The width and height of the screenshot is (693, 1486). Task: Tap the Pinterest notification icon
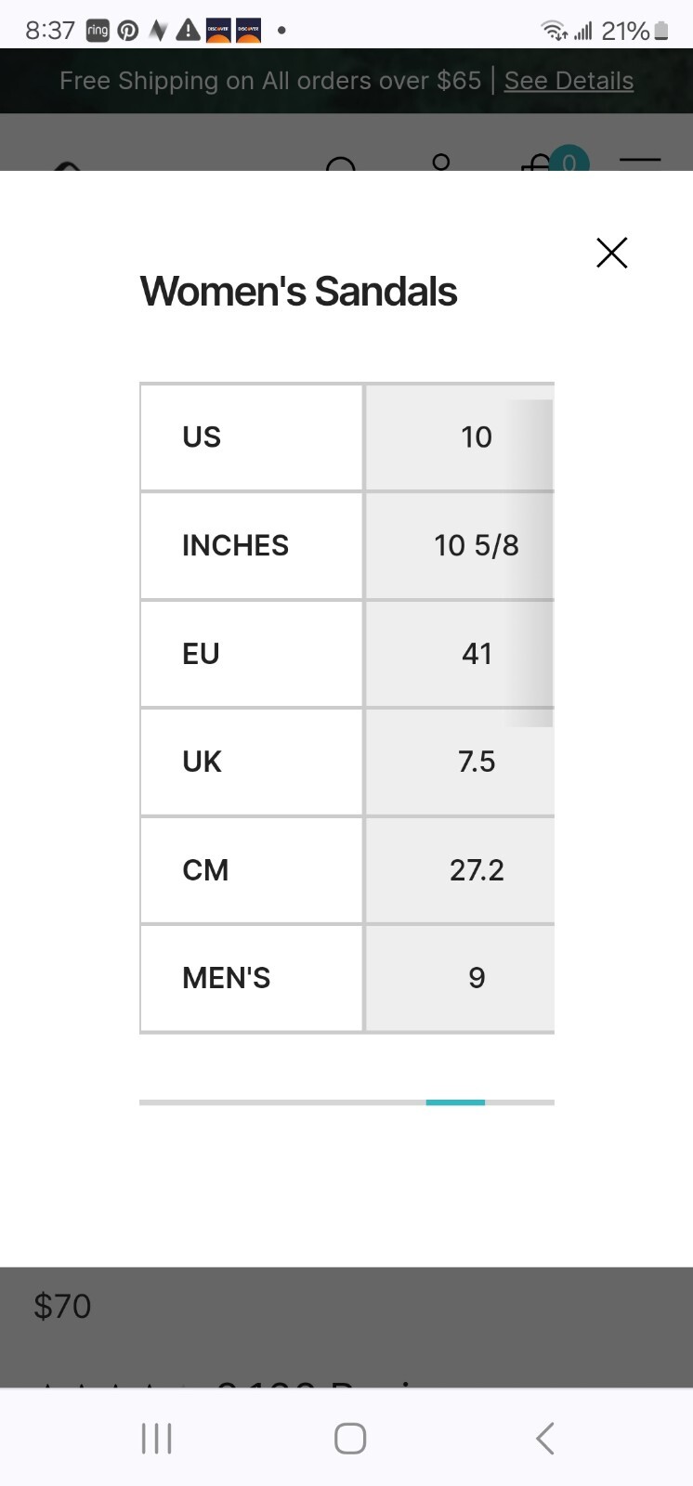click(128, 31)
